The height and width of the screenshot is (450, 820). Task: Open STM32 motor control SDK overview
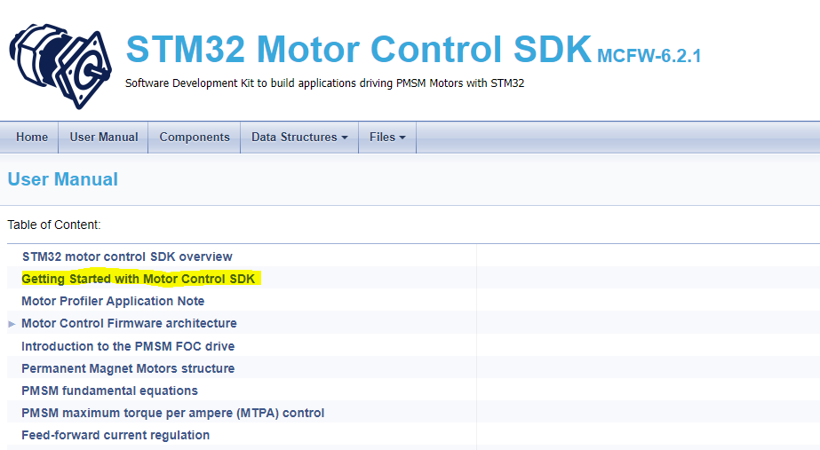click(x=127, y=257)
